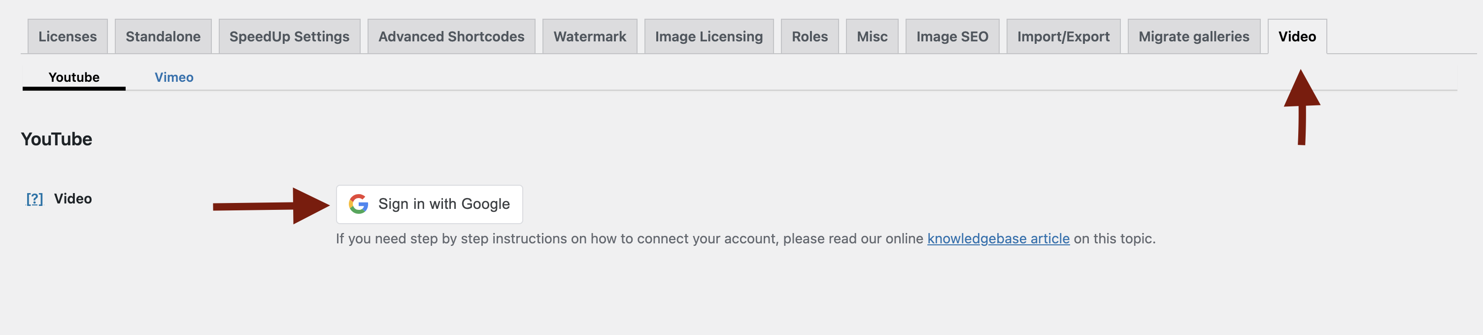The width and height of the screenshot is (1483, 335).
Task: Select the Advanced Shortcodes tab
Action: [x=451, y=36]
